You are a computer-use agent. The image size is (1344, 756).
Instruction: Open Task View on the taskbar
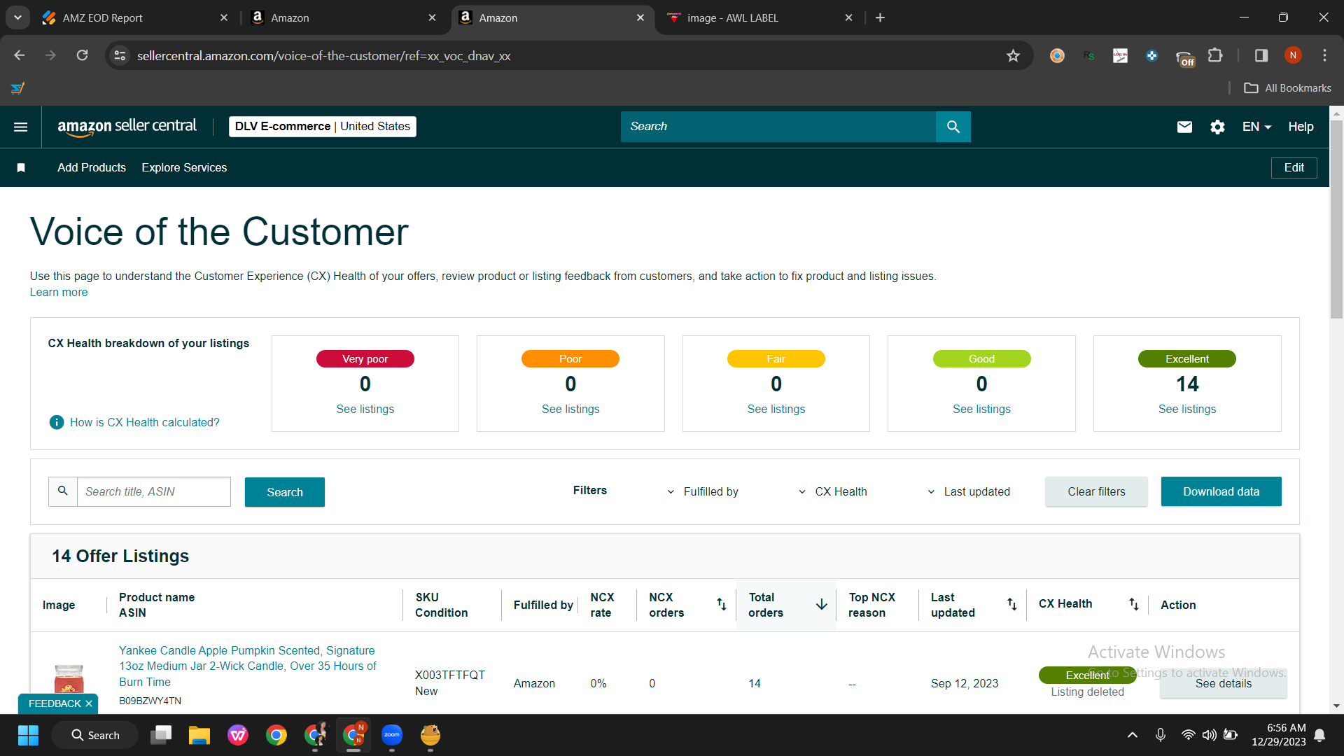[x=161, y=735]
